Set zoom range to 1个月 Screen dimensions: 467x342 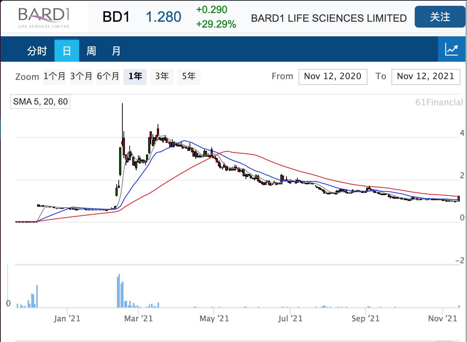coord(54,76)
